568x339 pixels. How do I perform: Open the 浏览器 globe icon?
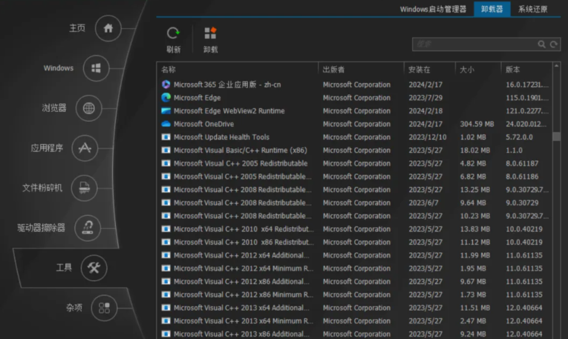click(x=89, y=108)
